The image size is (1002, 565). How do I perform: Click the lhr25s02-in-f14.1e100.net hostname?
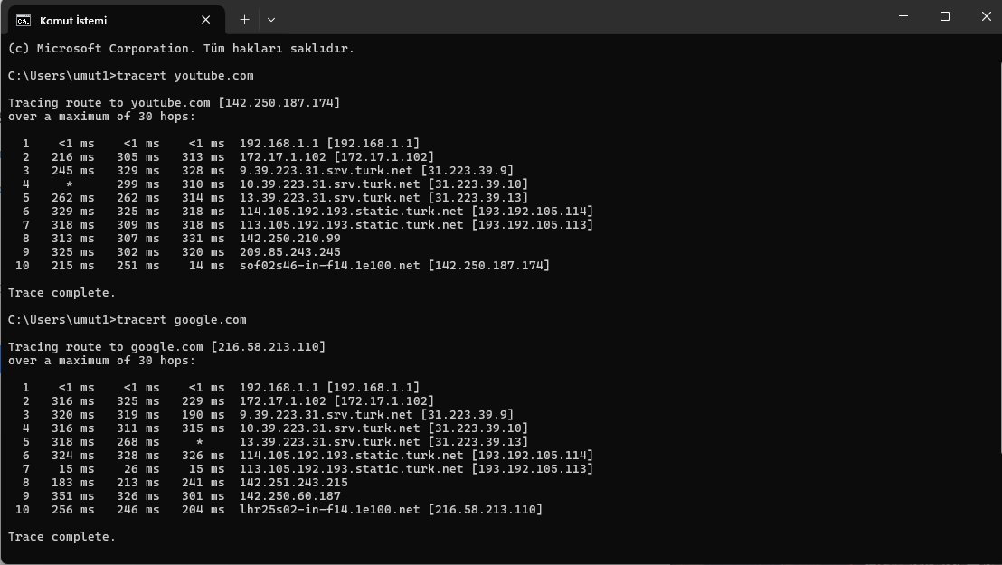(x=330, y=509)
